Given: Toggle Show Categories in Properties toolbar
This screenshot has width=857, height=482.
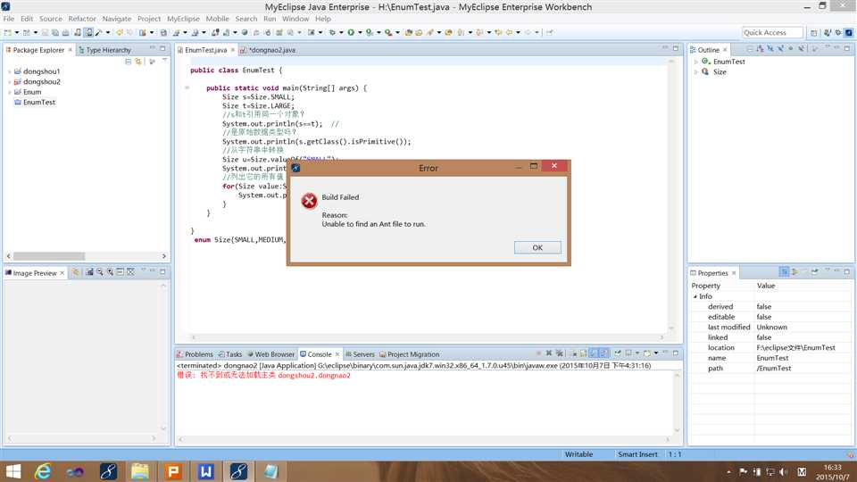Looking at the screenshot, I should tap(785, 271).
